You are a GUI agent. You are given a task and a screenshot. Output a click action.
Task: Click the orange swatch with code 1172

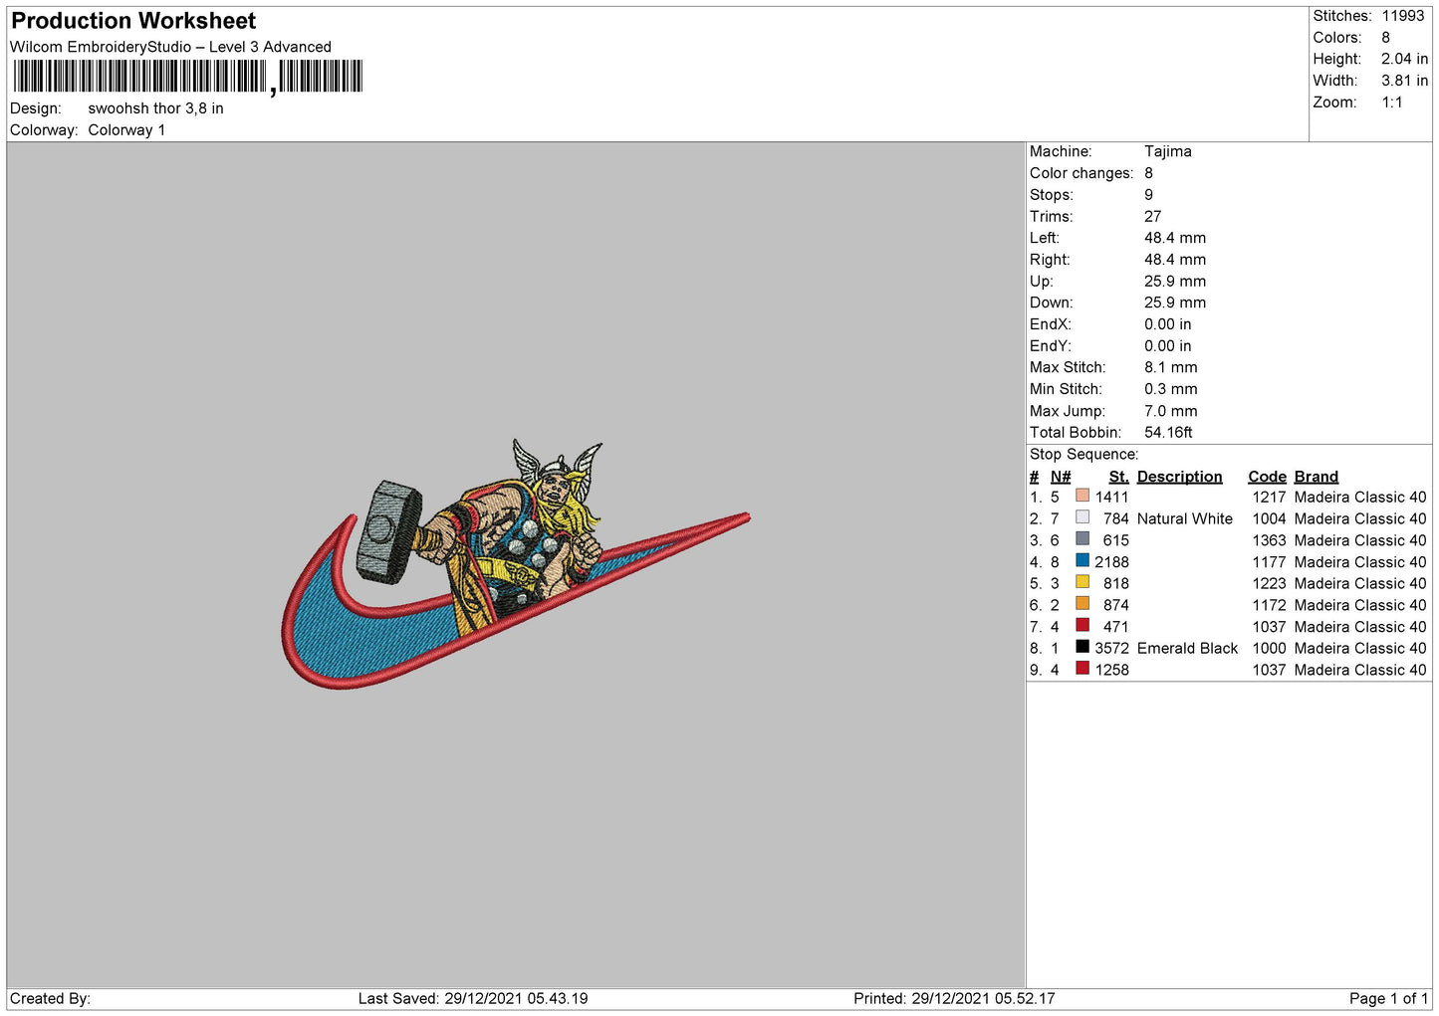click(1081, 604)
